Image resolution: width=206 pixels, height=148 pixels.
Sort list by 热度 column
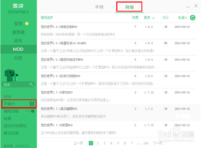135,17
